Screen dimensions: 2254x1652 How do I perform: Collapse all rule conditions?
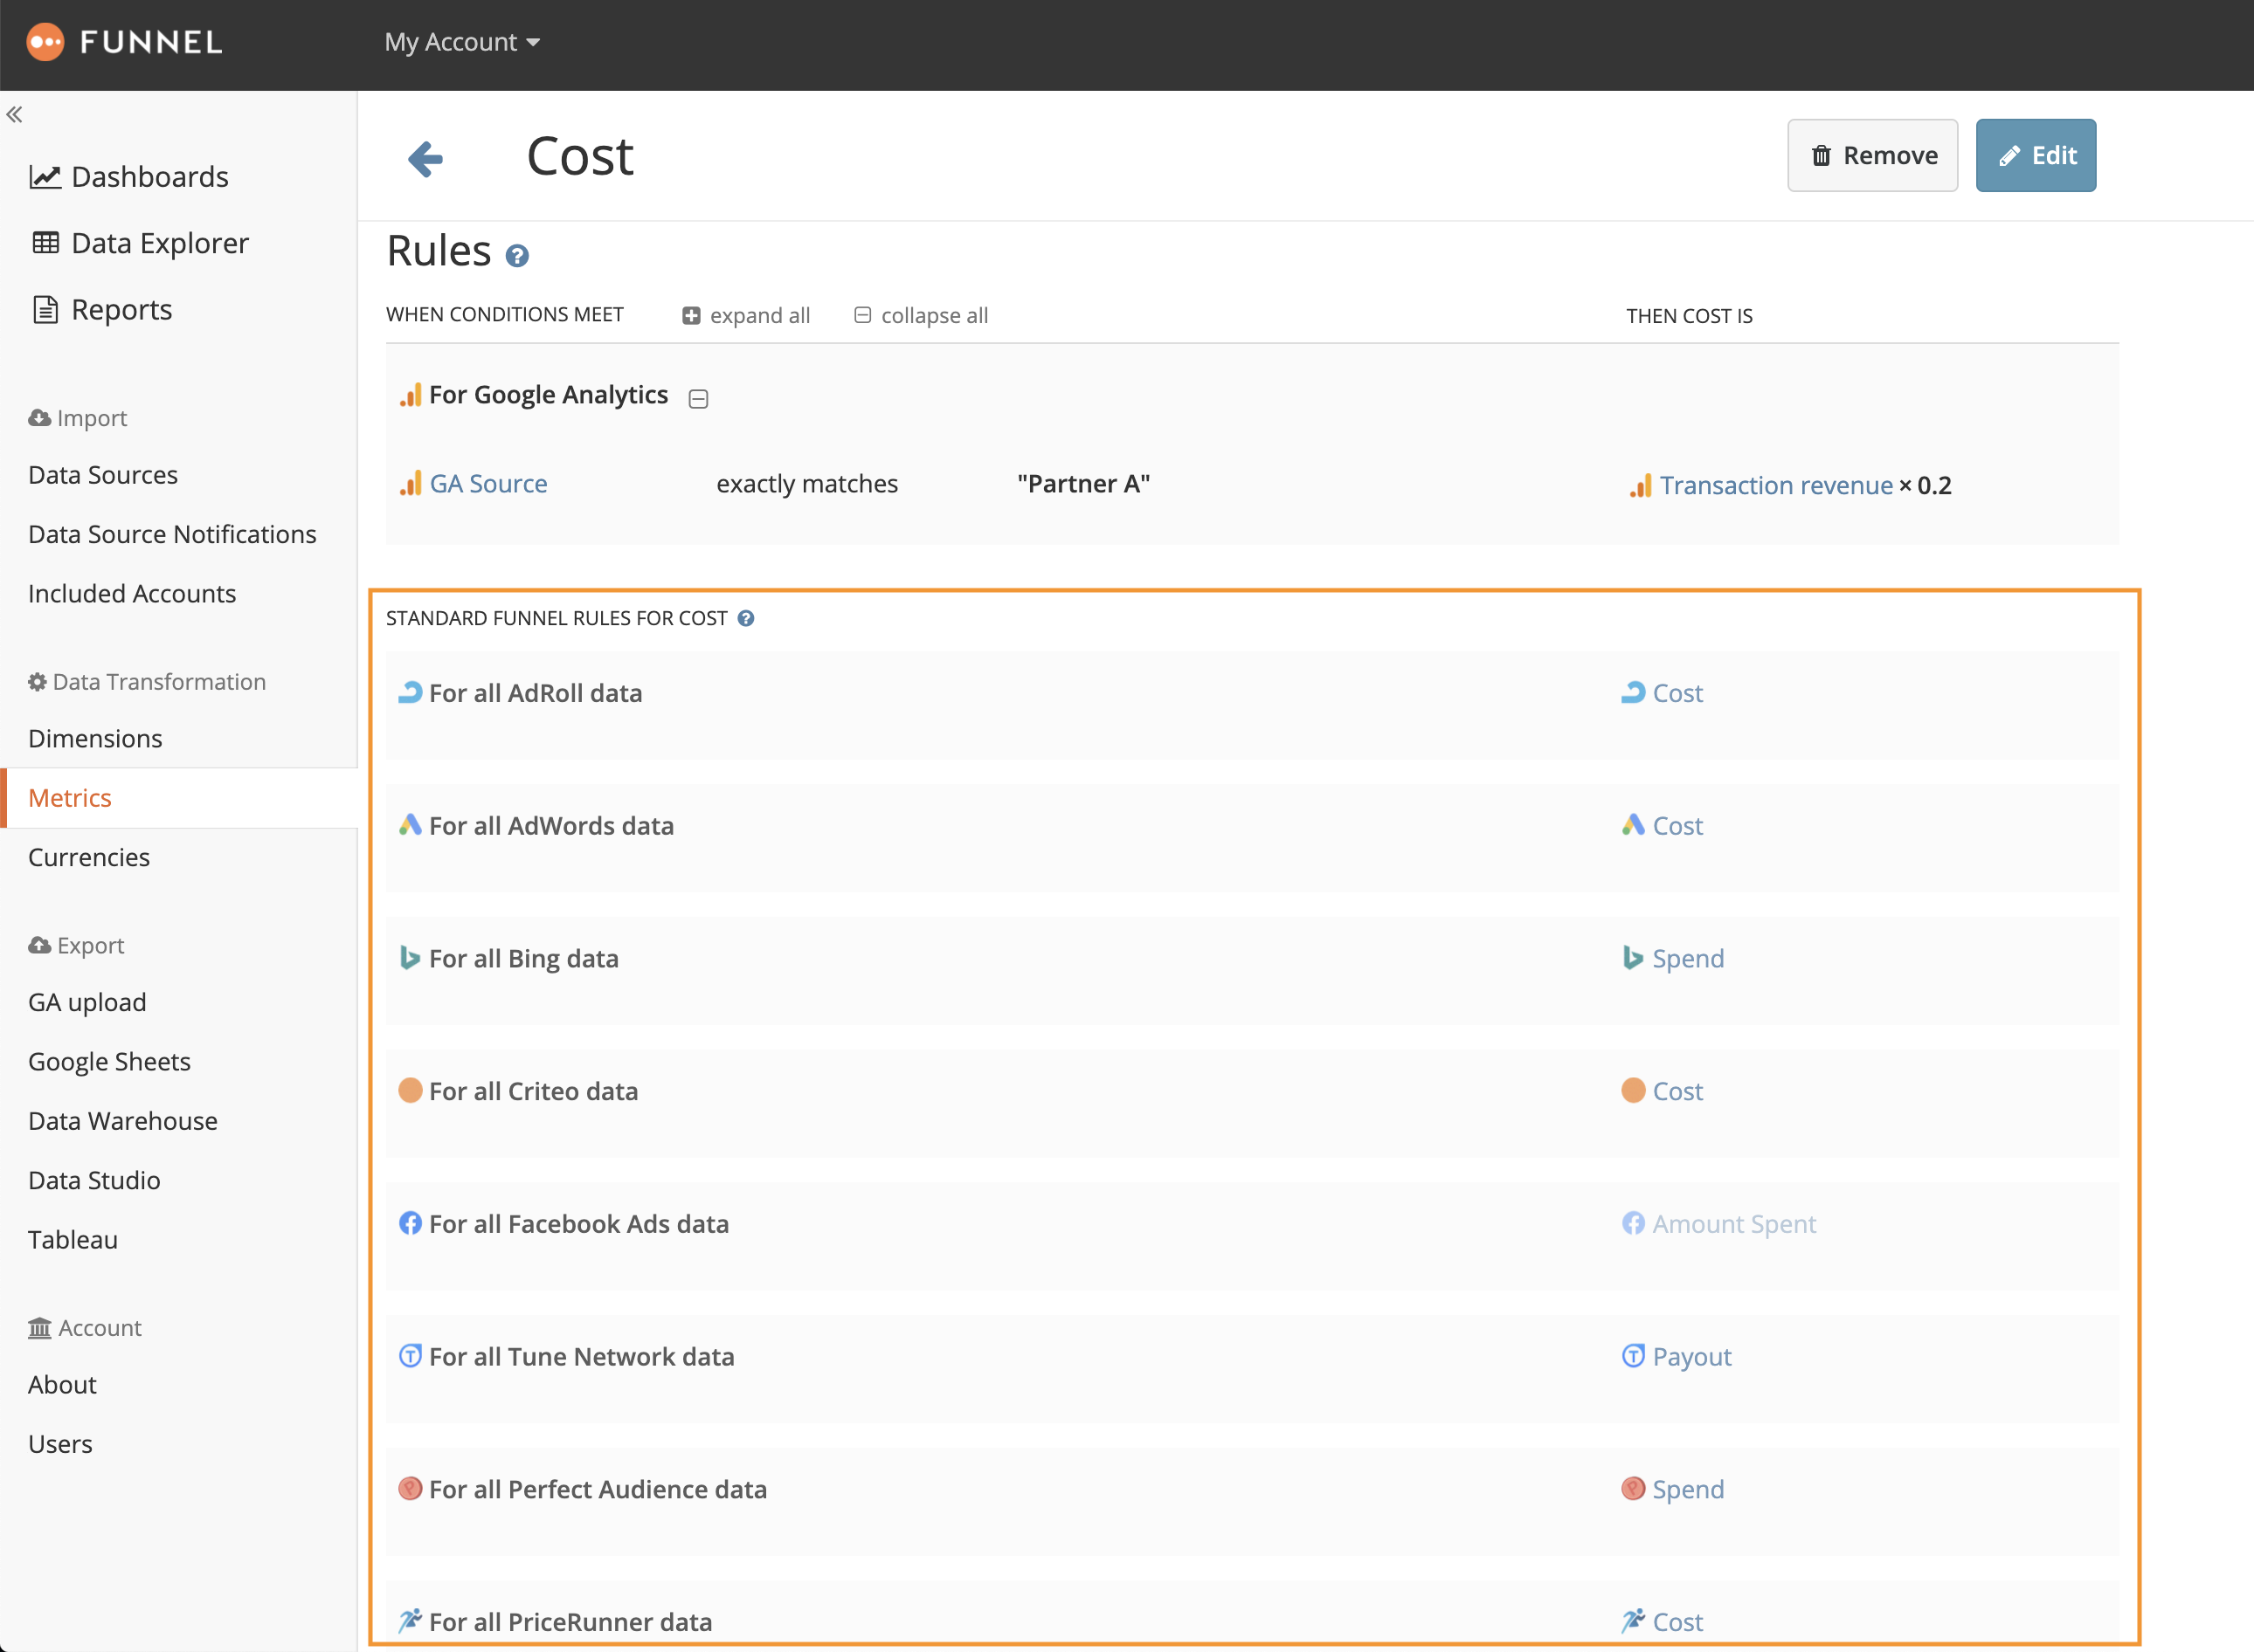tap(921, 316)
